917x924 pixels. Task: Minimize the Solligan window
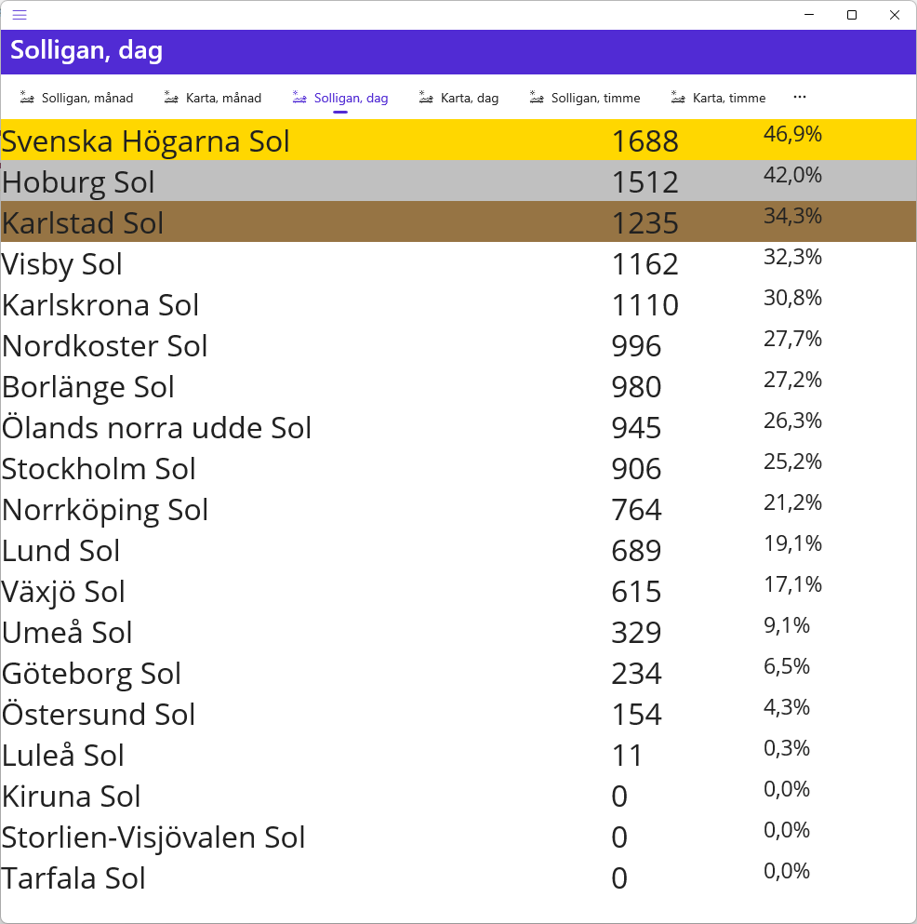809,15
